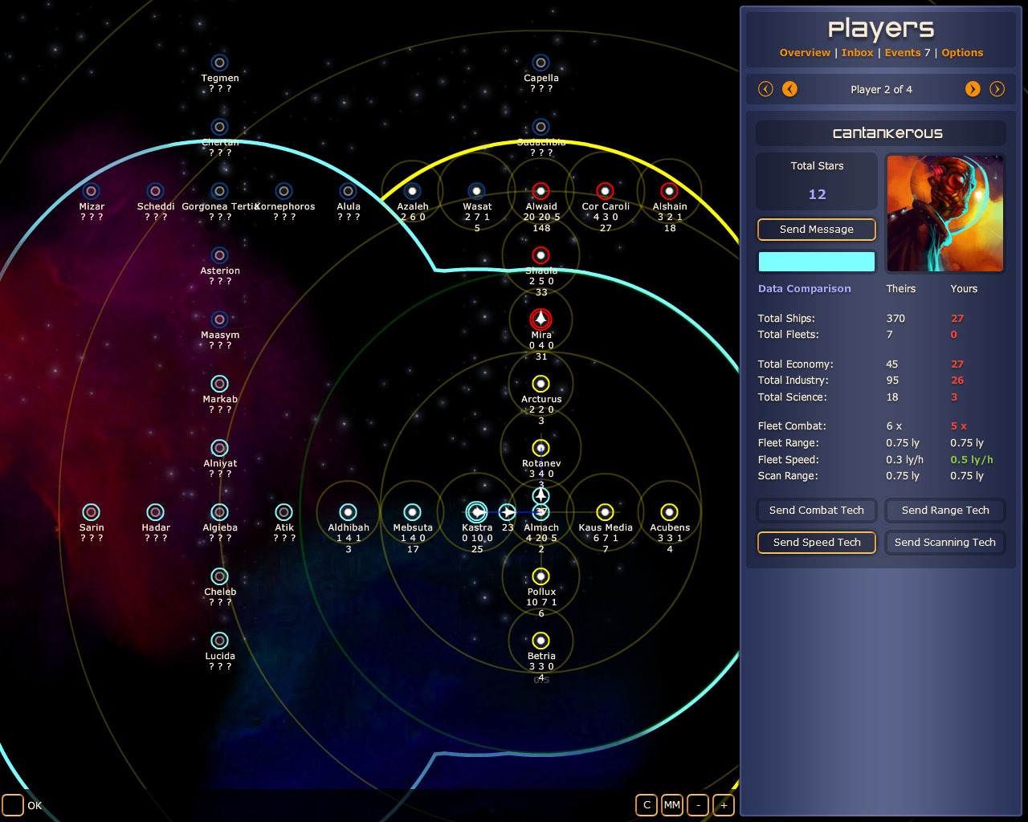Click the cyan player color swatch
This screenshot has width=1028, height=822.
pos(816,262)
